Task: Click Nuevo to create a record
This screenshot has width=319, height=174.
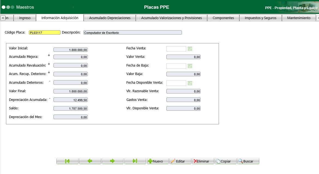Action: pos(158,161)
